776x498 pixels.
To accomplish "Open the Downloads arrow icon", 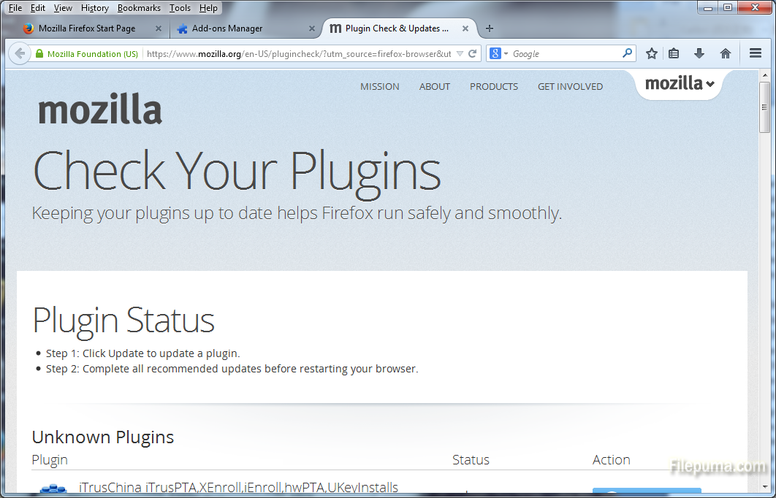I will click(699, 53).
